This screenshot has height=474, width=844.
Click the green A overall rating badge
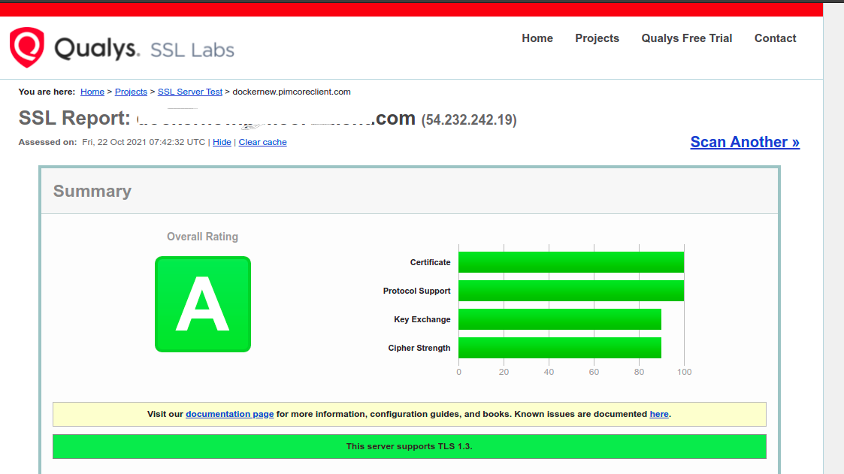tap(203, 304)
